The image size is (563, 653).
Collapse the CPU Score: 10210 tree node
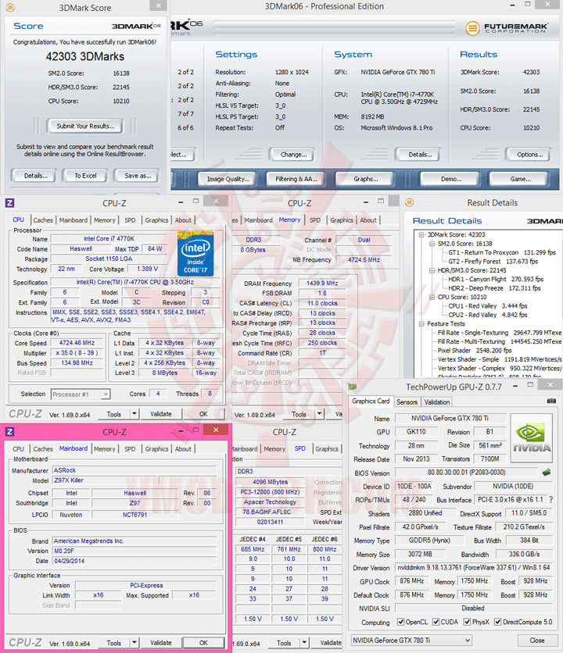[x=432, y=297]
